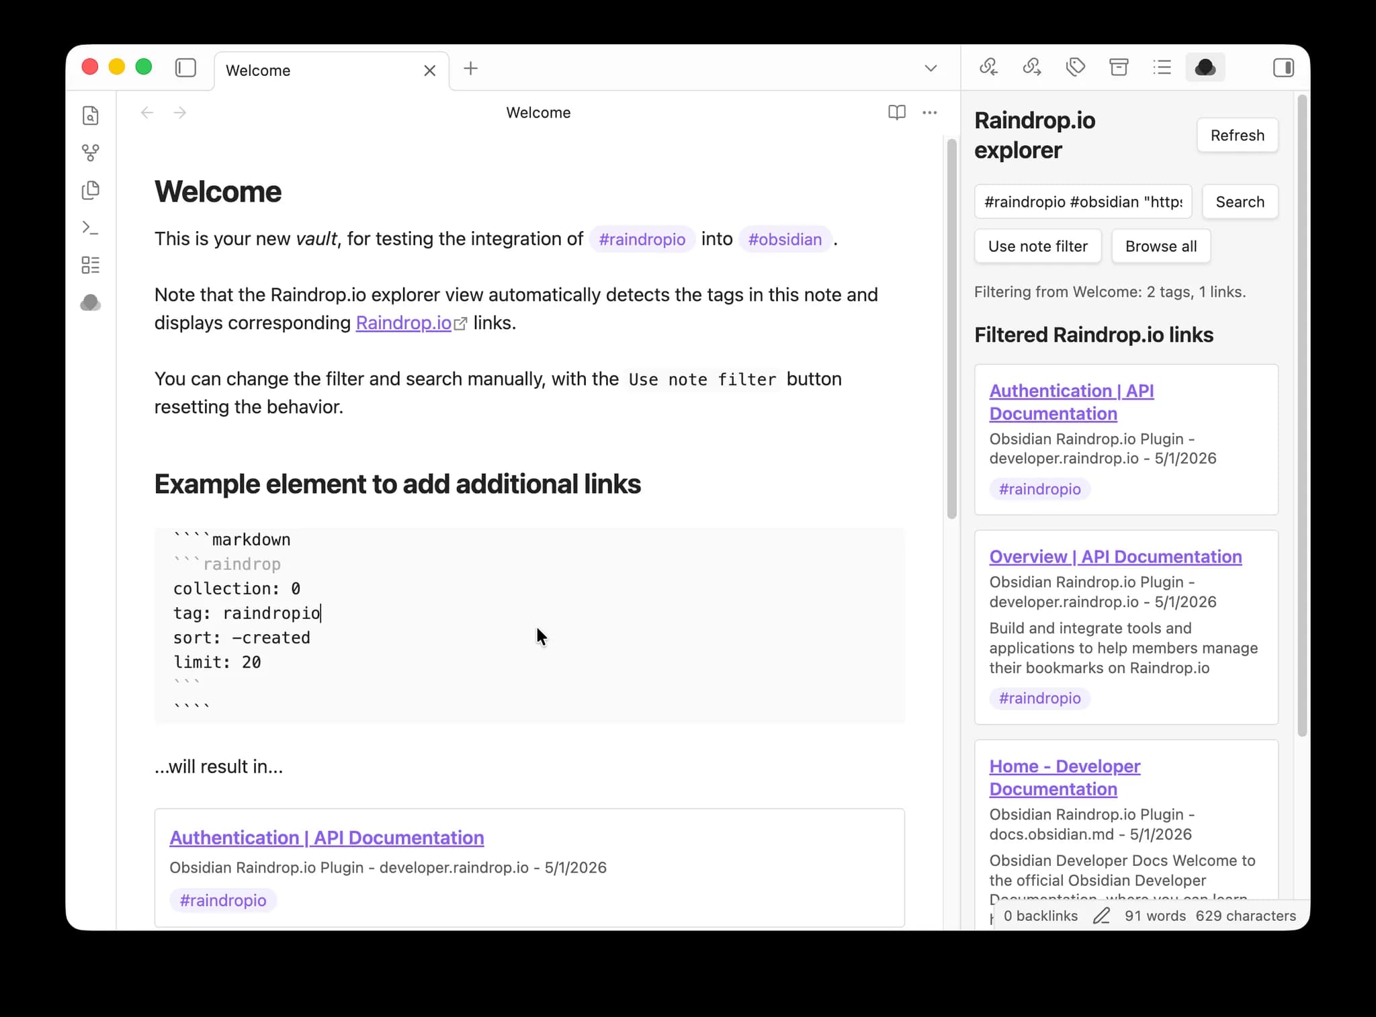
Task: Open the command palette icon
Action: coord(91,228)
